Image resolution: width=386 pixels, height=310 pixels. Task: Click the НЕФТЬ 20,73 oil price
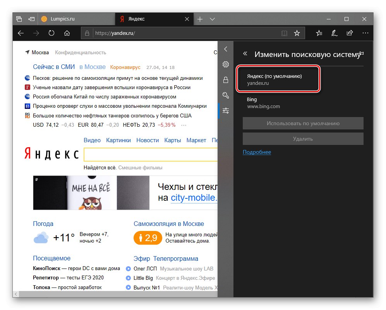(139, 125)
